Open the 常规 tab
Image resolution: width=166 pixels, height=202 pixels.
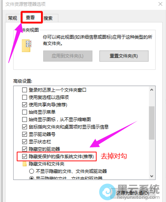coord(13,18)
